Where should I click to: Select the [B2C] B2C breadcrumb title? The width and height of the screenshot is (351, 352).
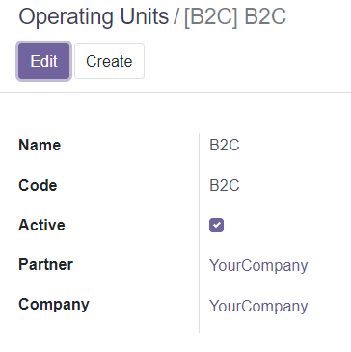(x=235, y=16)
